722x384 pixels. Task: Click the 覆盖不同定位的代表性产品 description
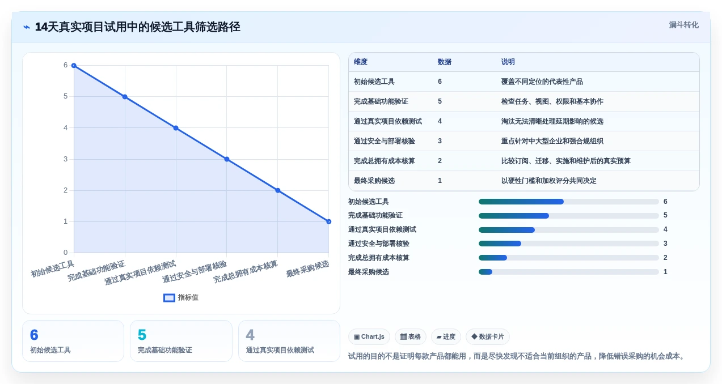coord(542,82)
